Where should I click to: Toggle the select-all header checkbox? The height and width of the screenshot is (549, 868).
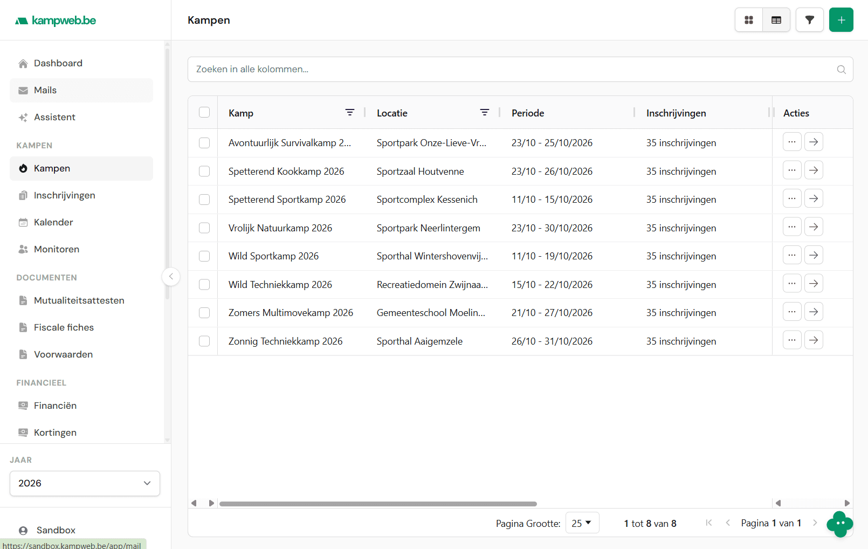coord(204,112)
